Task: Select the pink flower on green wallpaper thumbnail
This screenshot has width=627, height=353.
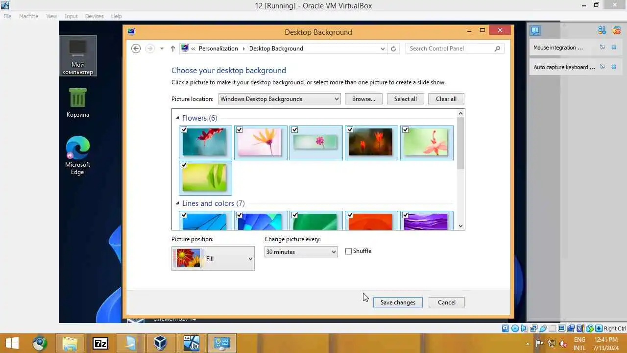Action: click(427, 143)
